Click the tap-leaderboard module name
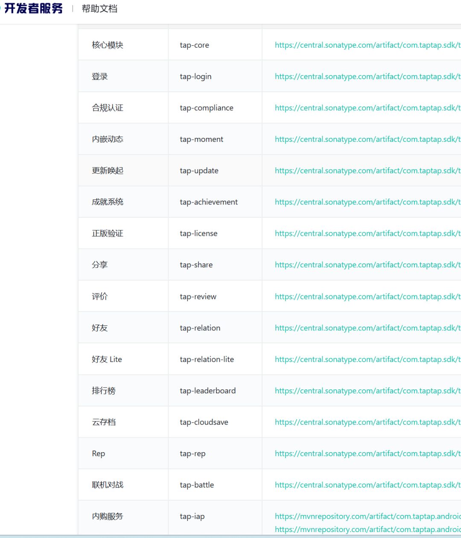The width and height of the screenshot is (461, 538). tap(208, 391)
